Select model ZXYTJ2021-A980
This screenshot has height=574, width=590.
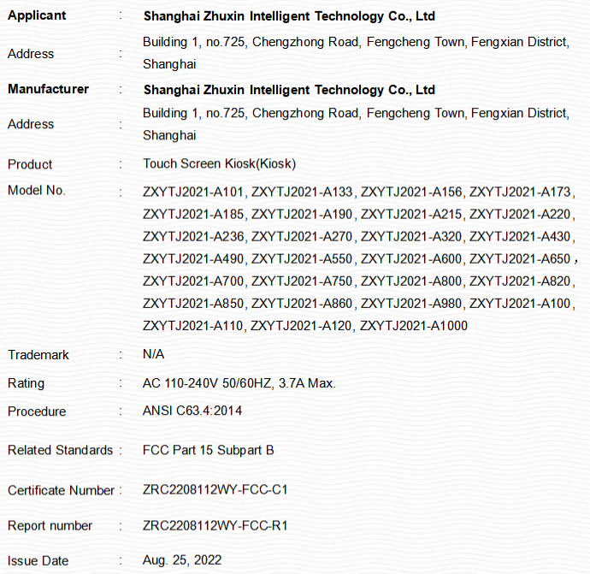411,304
